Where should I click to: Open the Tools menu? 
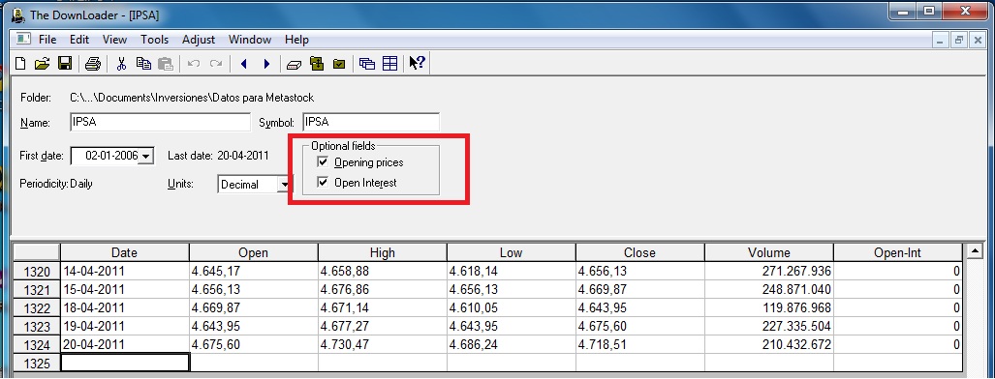[155, 40]
